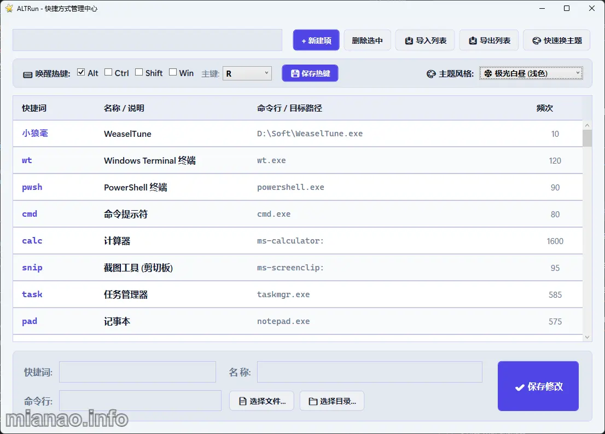Click the frequency value 1600
The width and height of the screenshot is (605, 434).
click(555, 241)
